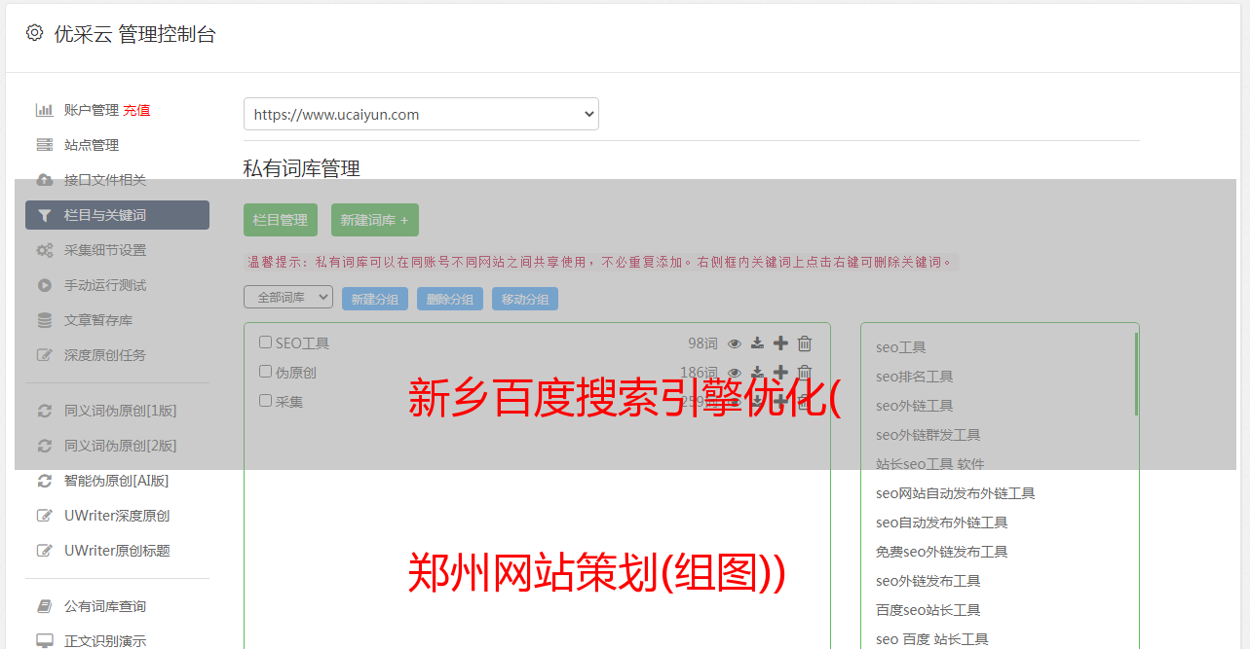
Task: Delete the SEO工具 library with trash icon
Action: pyautogui.click(x=805, y=343)
